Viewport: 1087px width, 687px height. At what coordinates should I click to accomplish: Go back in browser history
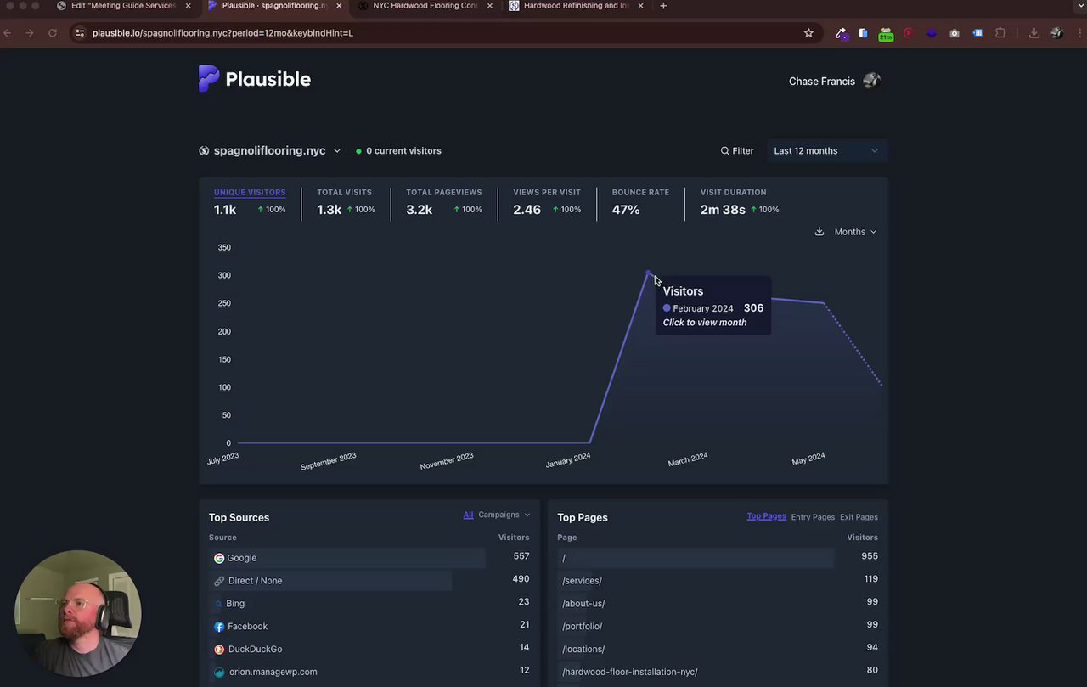pos(8,32)
